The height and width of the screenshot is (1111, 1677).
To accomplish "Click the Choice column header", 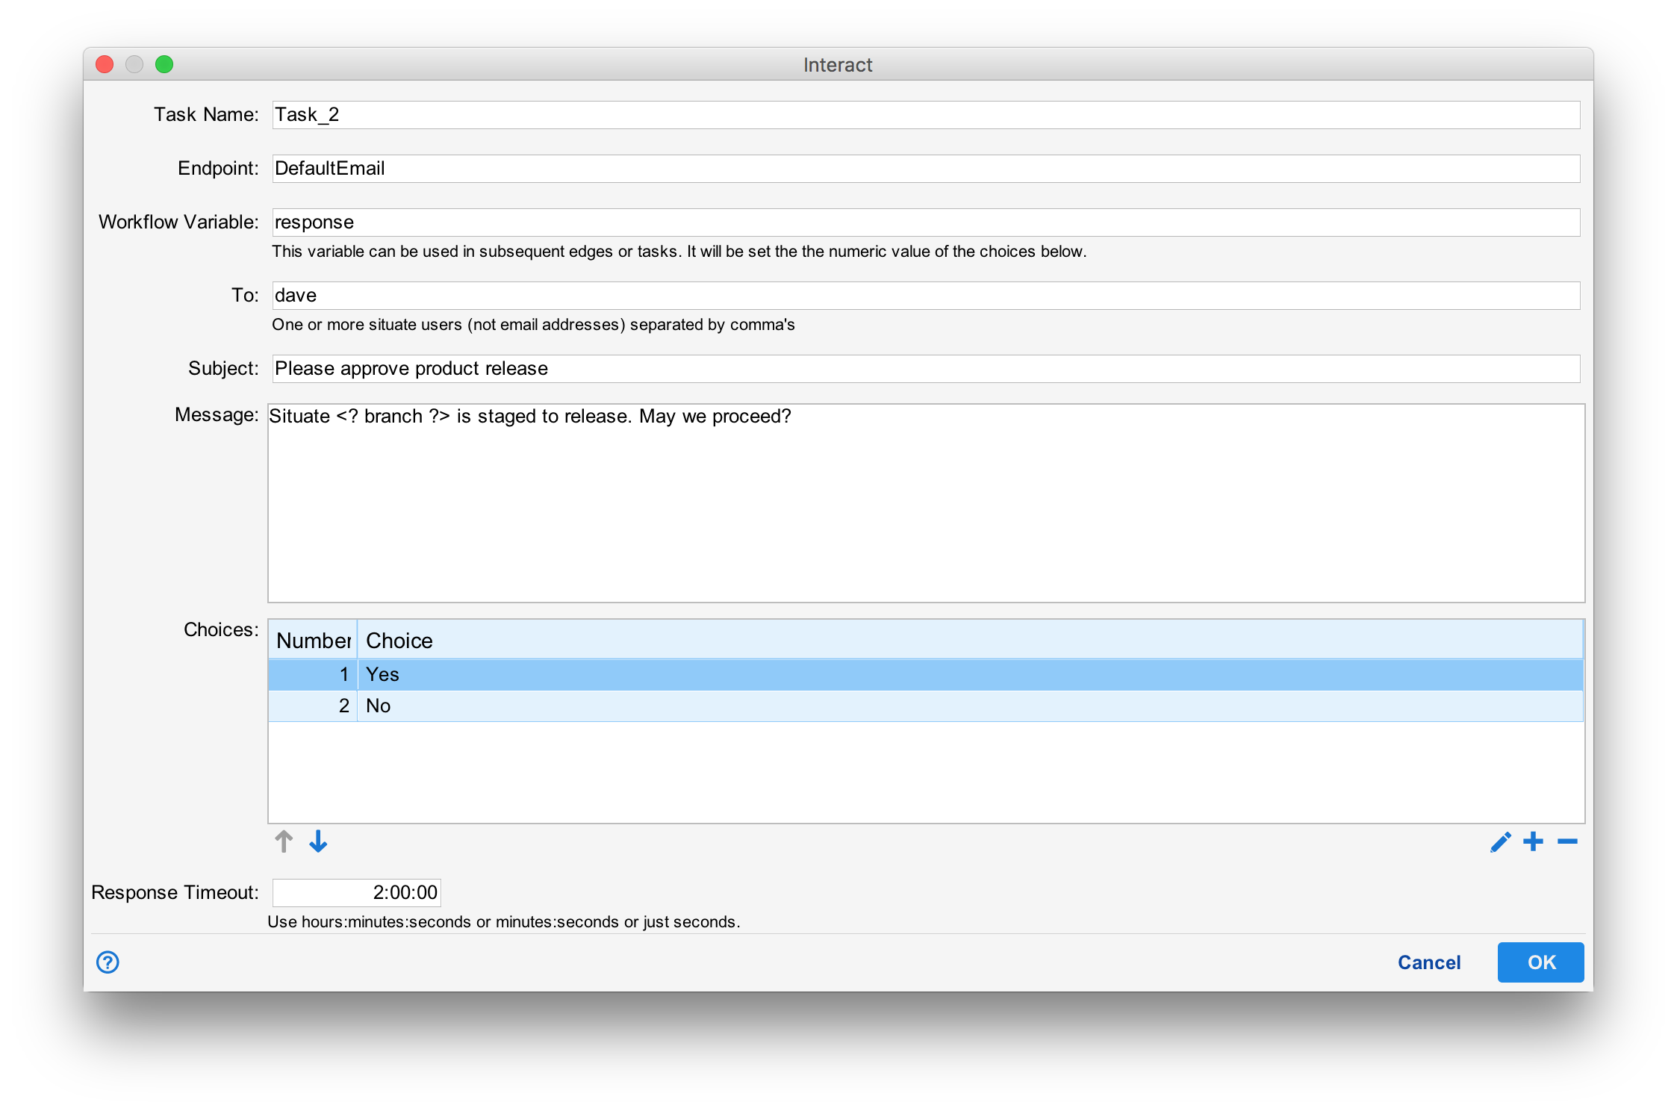I will click(x=969, y=640).
